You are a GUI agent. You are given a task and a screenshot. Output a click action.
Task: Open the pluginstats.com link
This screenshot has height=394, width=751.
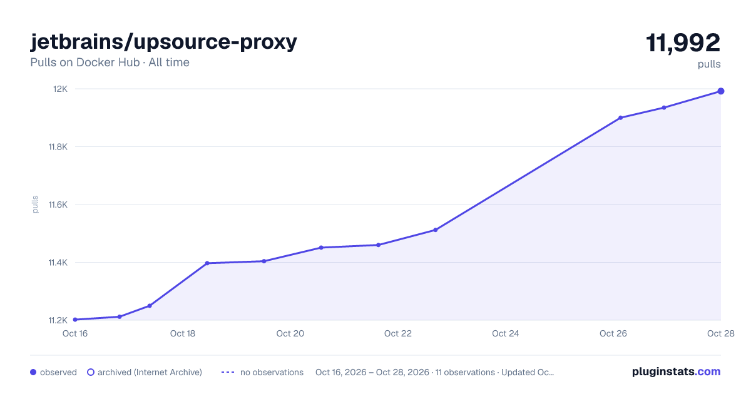pyautogui.click(x=676, y=371)
